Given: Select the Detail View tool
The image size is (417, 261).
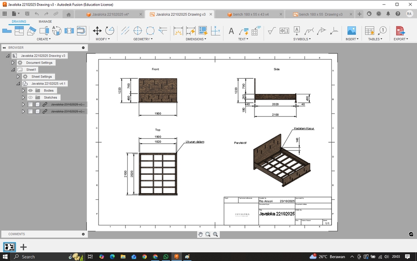Looking at the screenshot, I should pos(56,31).
